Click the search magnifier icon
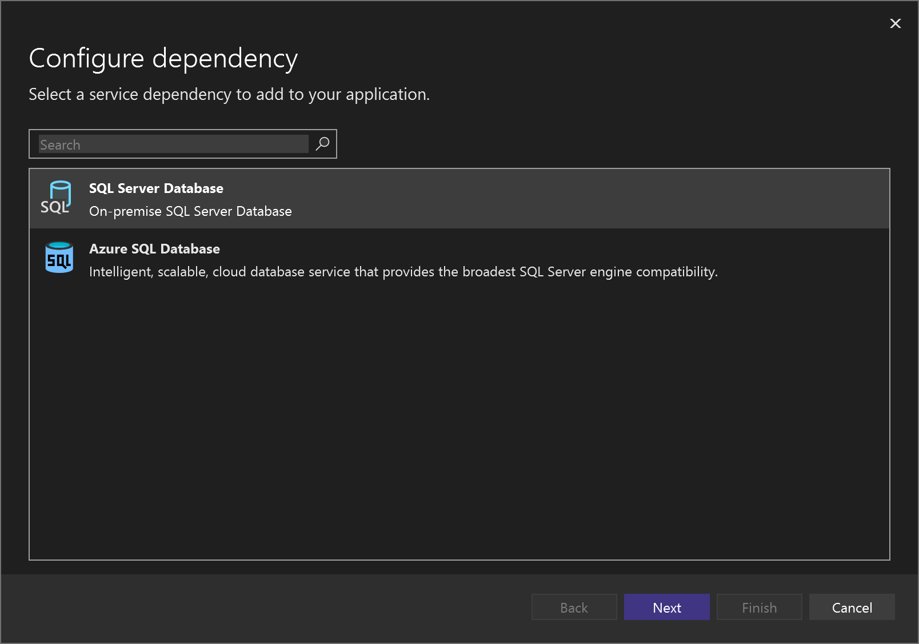919x644 pixels. [322, 144]
